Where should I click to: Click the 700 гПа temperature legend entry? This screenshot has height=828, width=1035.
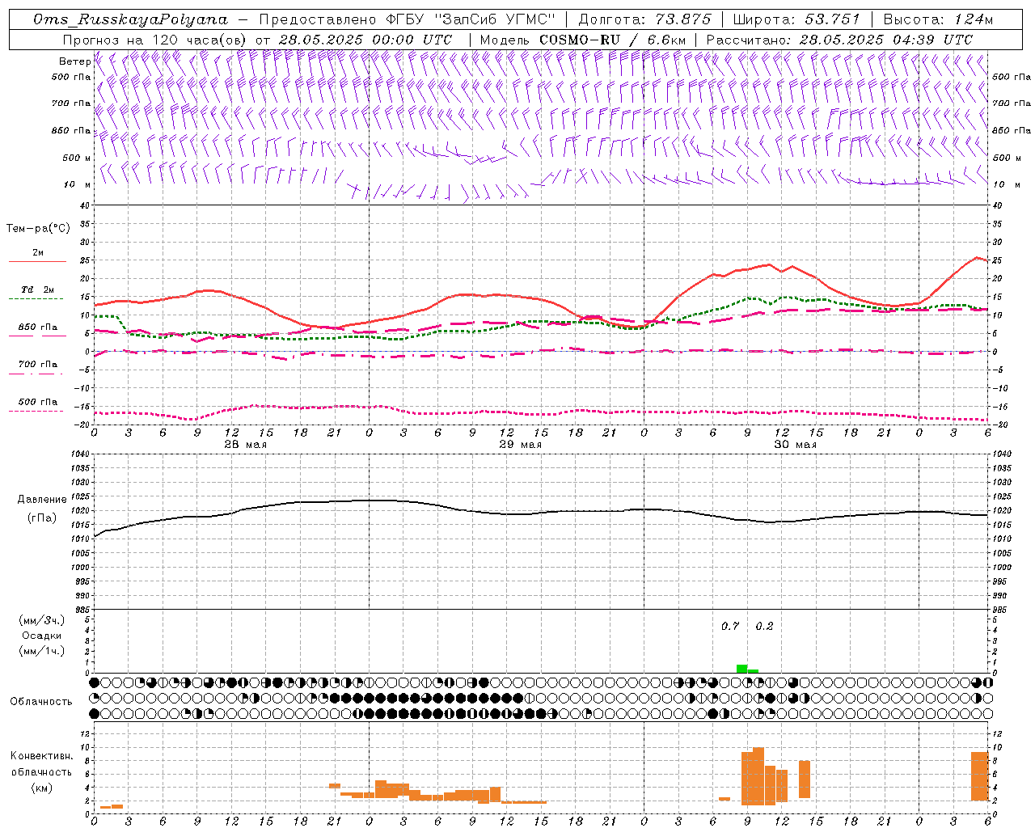[x=37, y=365]
